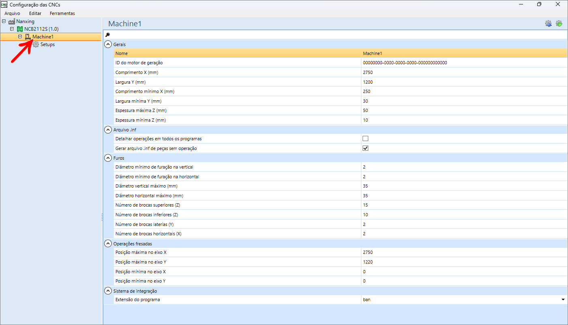568x325 pixels.
Task: Edit Número de brocas horizontais (X) value
Action: [464, 234]
